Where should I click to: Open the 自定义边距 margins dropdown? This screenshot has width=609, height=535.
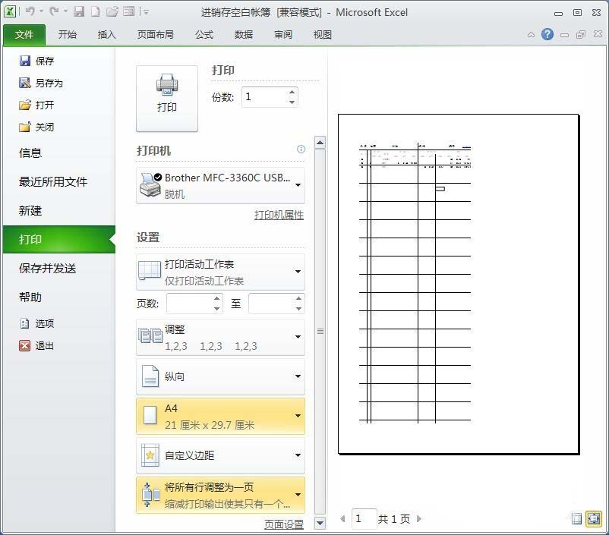(x=221, y=455)
